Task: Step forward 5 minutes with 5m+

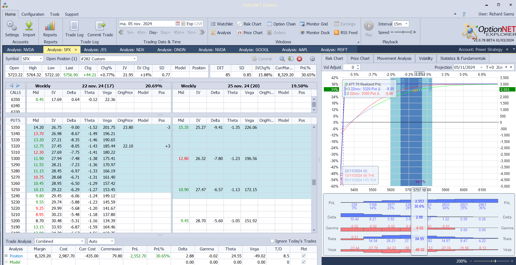Action: 192,32
